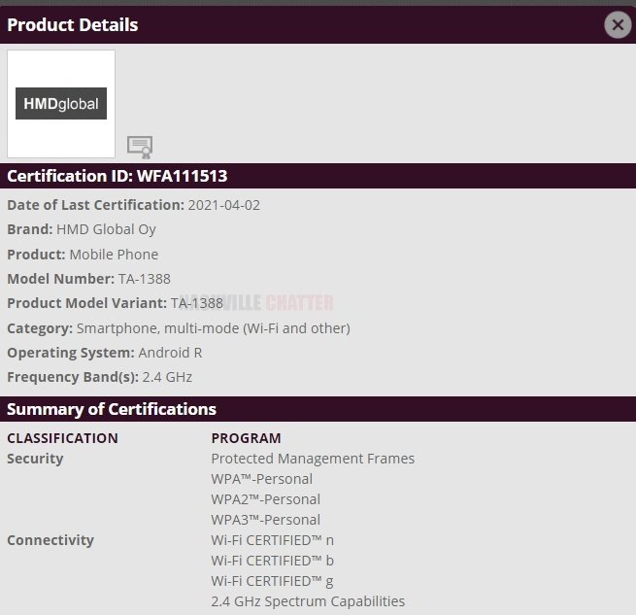Click the Product value Mobile Phone
The width and height of the screenshot is (636, 615).
click(114, 255)
